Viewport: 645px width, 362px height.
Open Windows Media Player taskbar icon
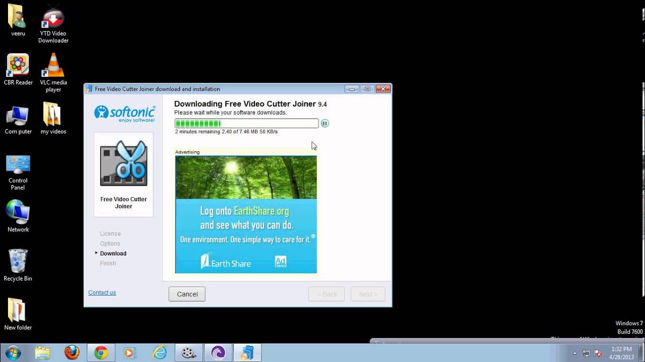coord(130,353)
